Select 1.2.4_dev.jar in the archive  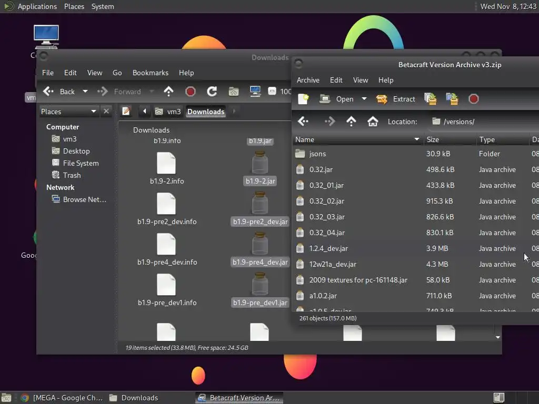point(415,248)
